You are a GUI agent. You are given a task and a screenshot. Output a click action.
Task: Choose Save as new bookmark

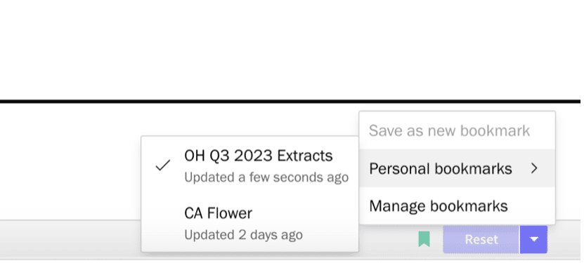457,130
